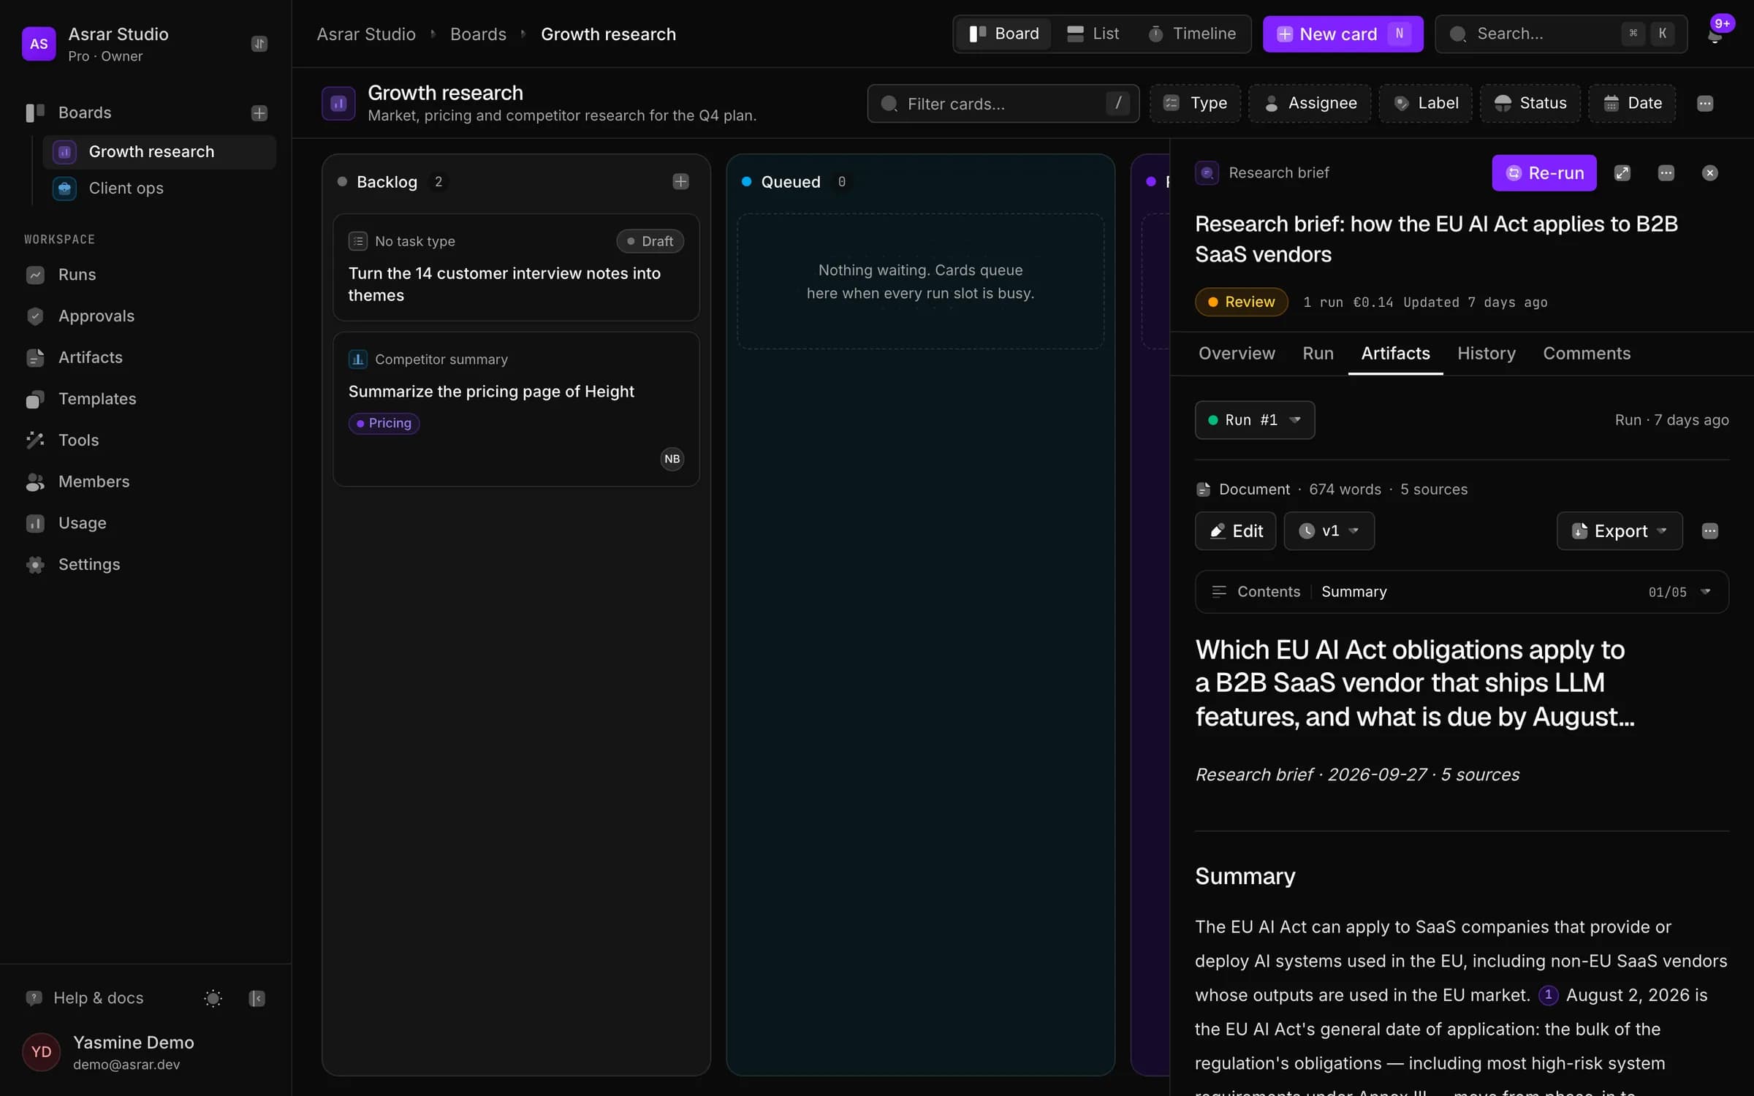This screenshot has height=1096, width=1754.
Task: Click the New card button
Action: point(1343,34)
